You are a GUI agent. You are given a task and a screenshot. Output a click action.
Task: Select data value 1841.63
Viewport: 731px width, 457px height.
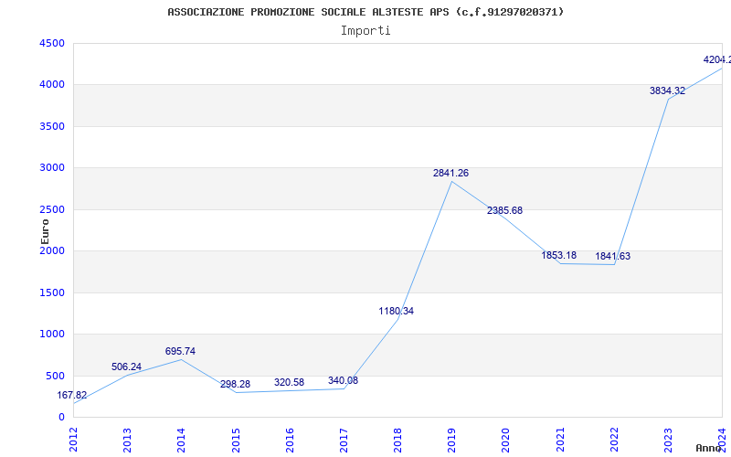tap(612, 256)
